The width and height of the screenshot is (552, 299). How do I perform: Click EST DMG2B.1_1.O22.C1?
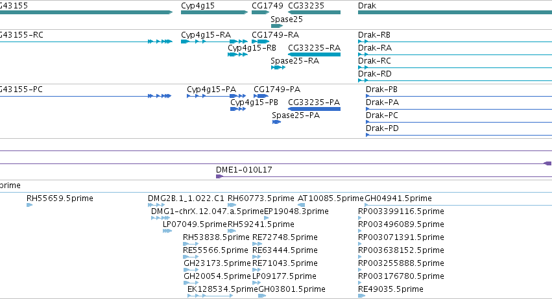(x=155, y=205)
